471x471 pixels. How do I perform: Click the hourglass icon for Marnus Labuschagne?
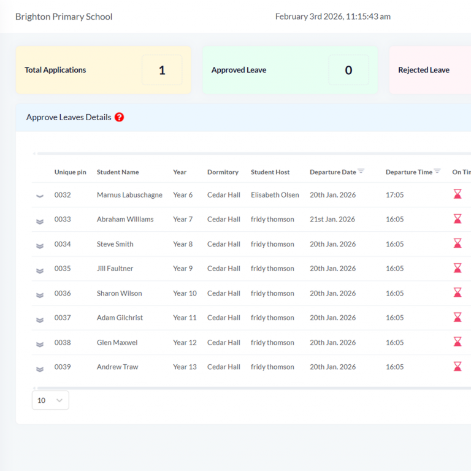tap(458, 194)
